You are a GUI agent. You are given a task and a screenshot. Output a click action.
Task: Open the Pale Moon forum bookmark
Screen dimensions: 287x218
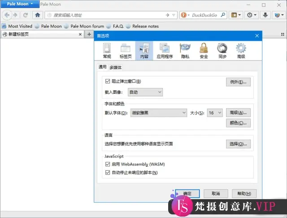point(84,26)
